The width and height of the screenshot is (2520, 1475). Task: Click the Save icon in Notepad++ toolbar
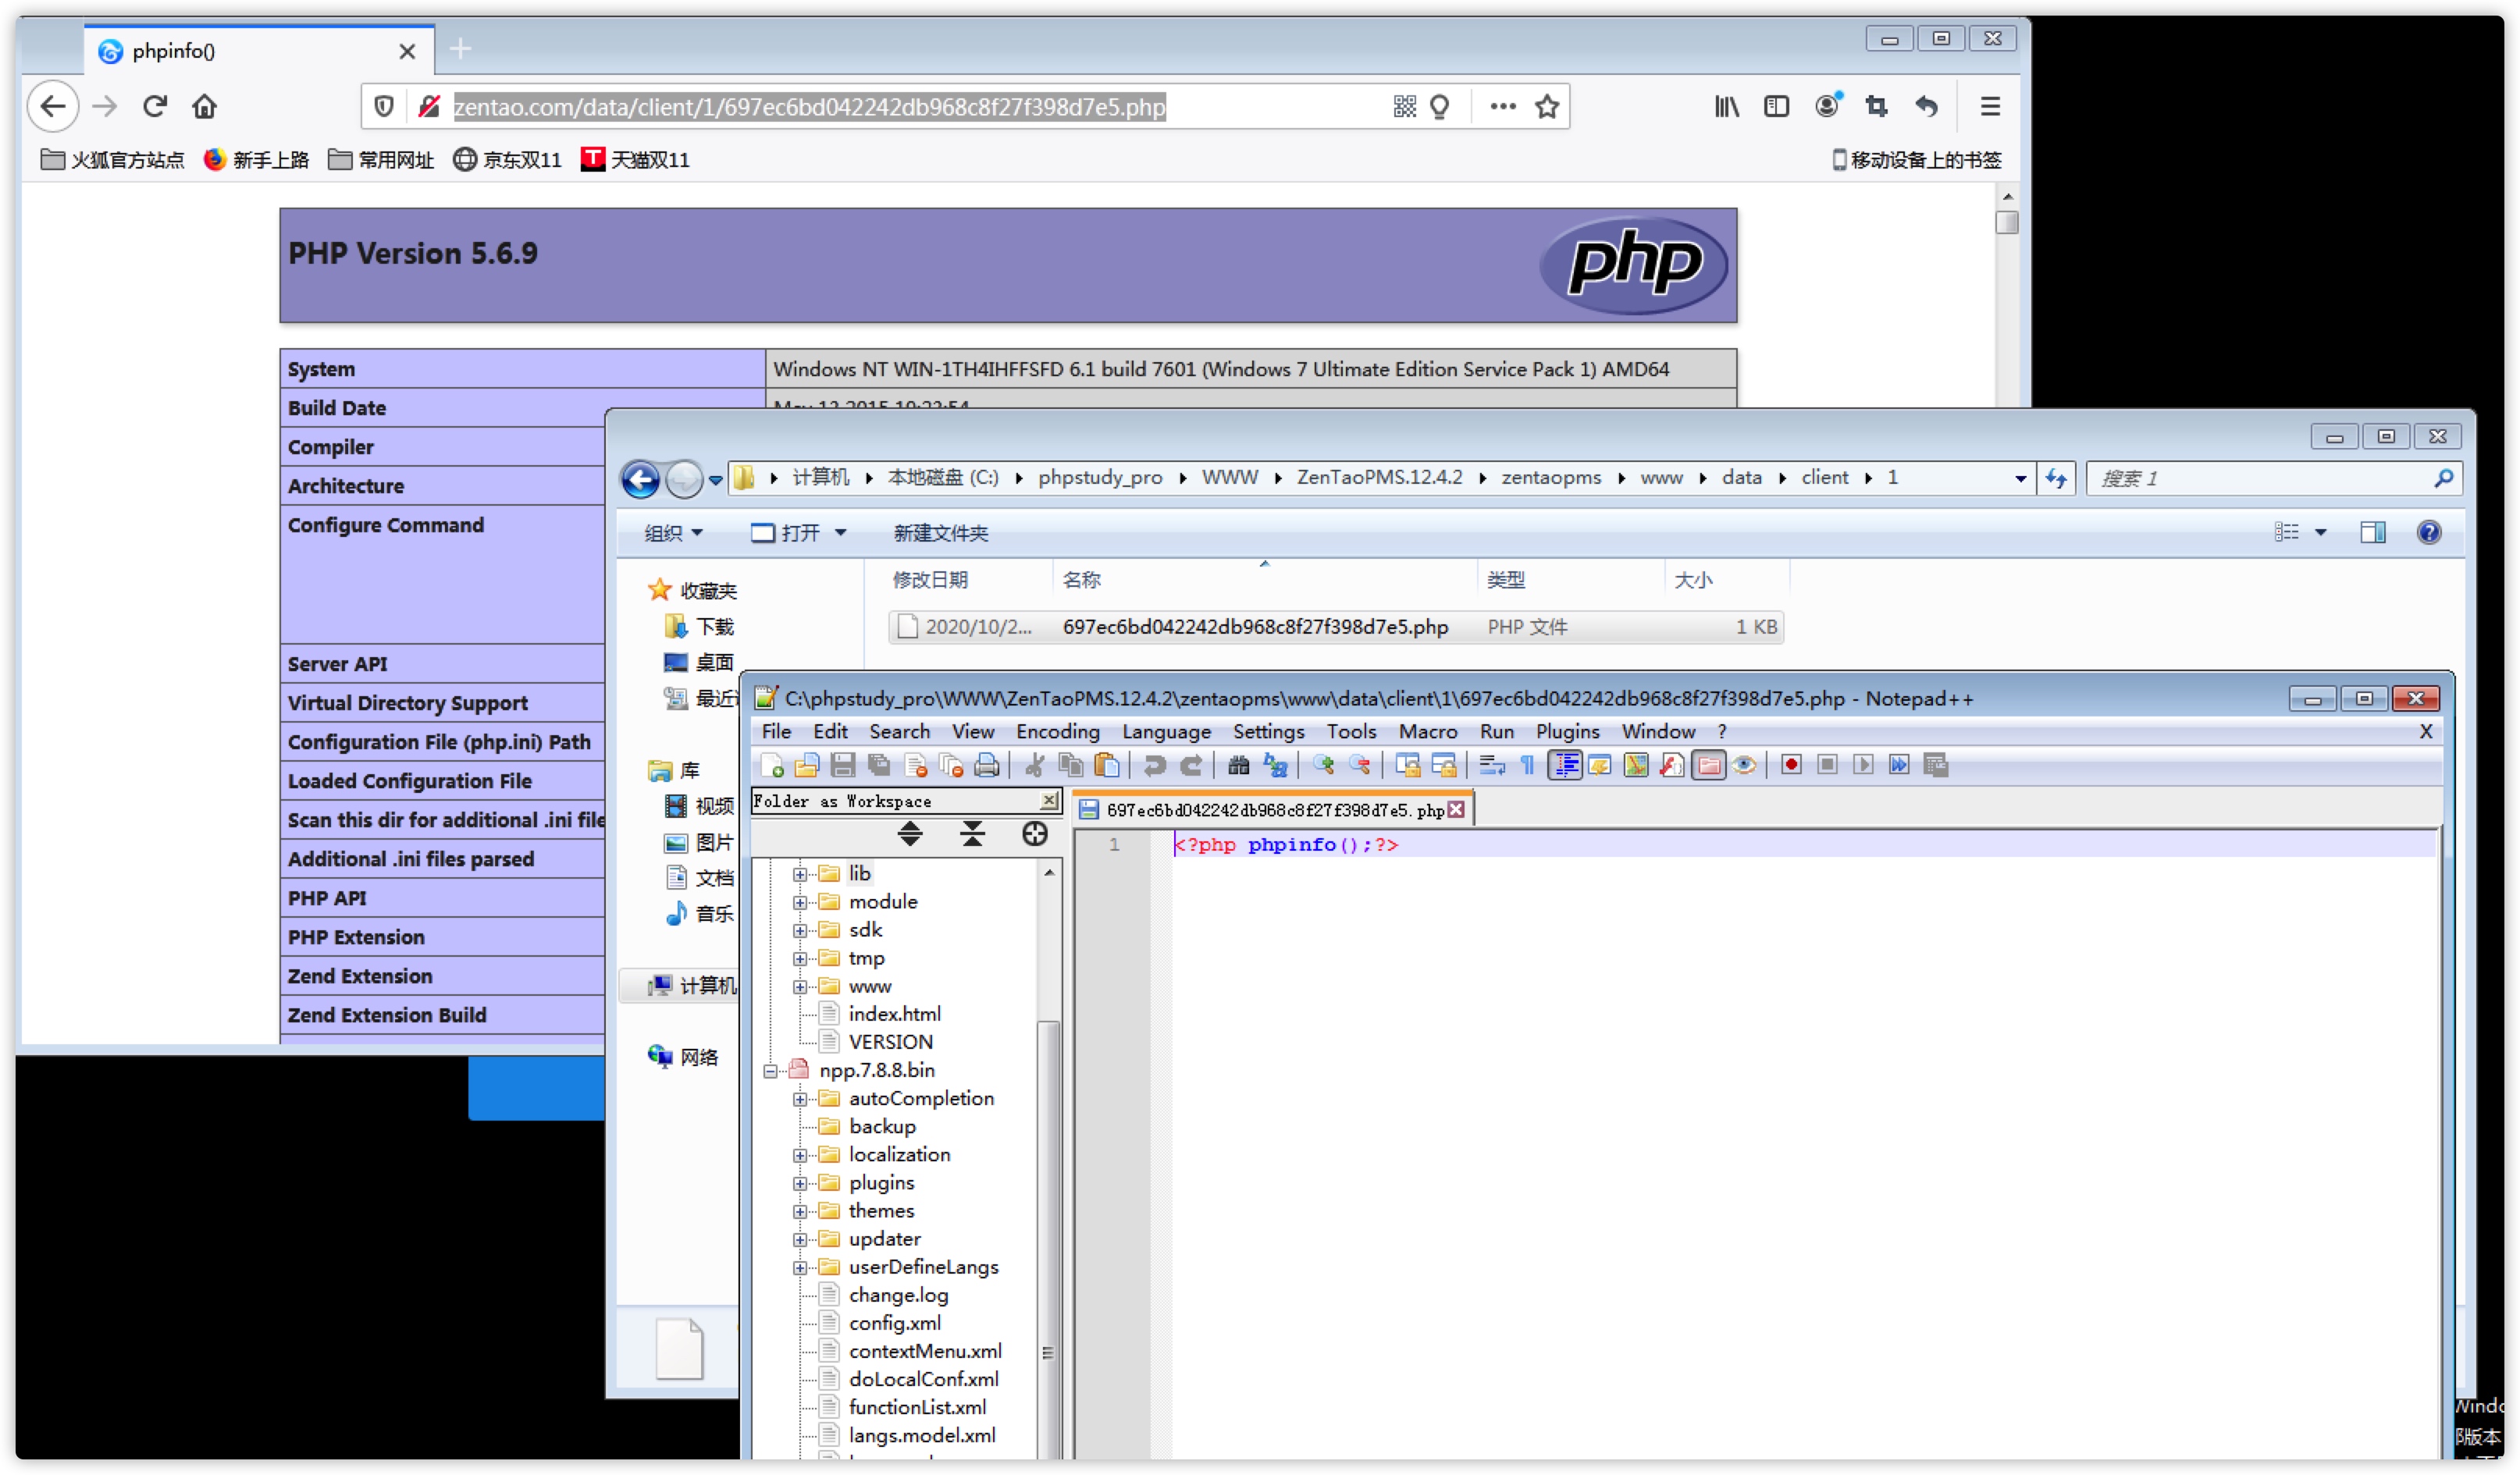[843, 766]
